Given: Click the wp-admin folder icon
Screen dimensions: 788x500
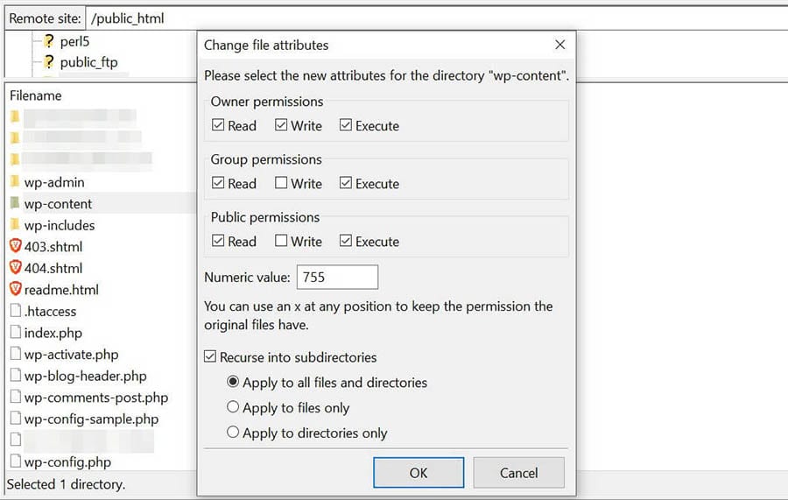Looking at the screenshot, I should click(15, 182).
